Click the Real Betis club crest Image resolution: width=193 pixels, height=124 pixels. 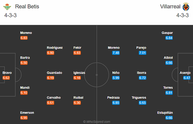pos(7,7)
